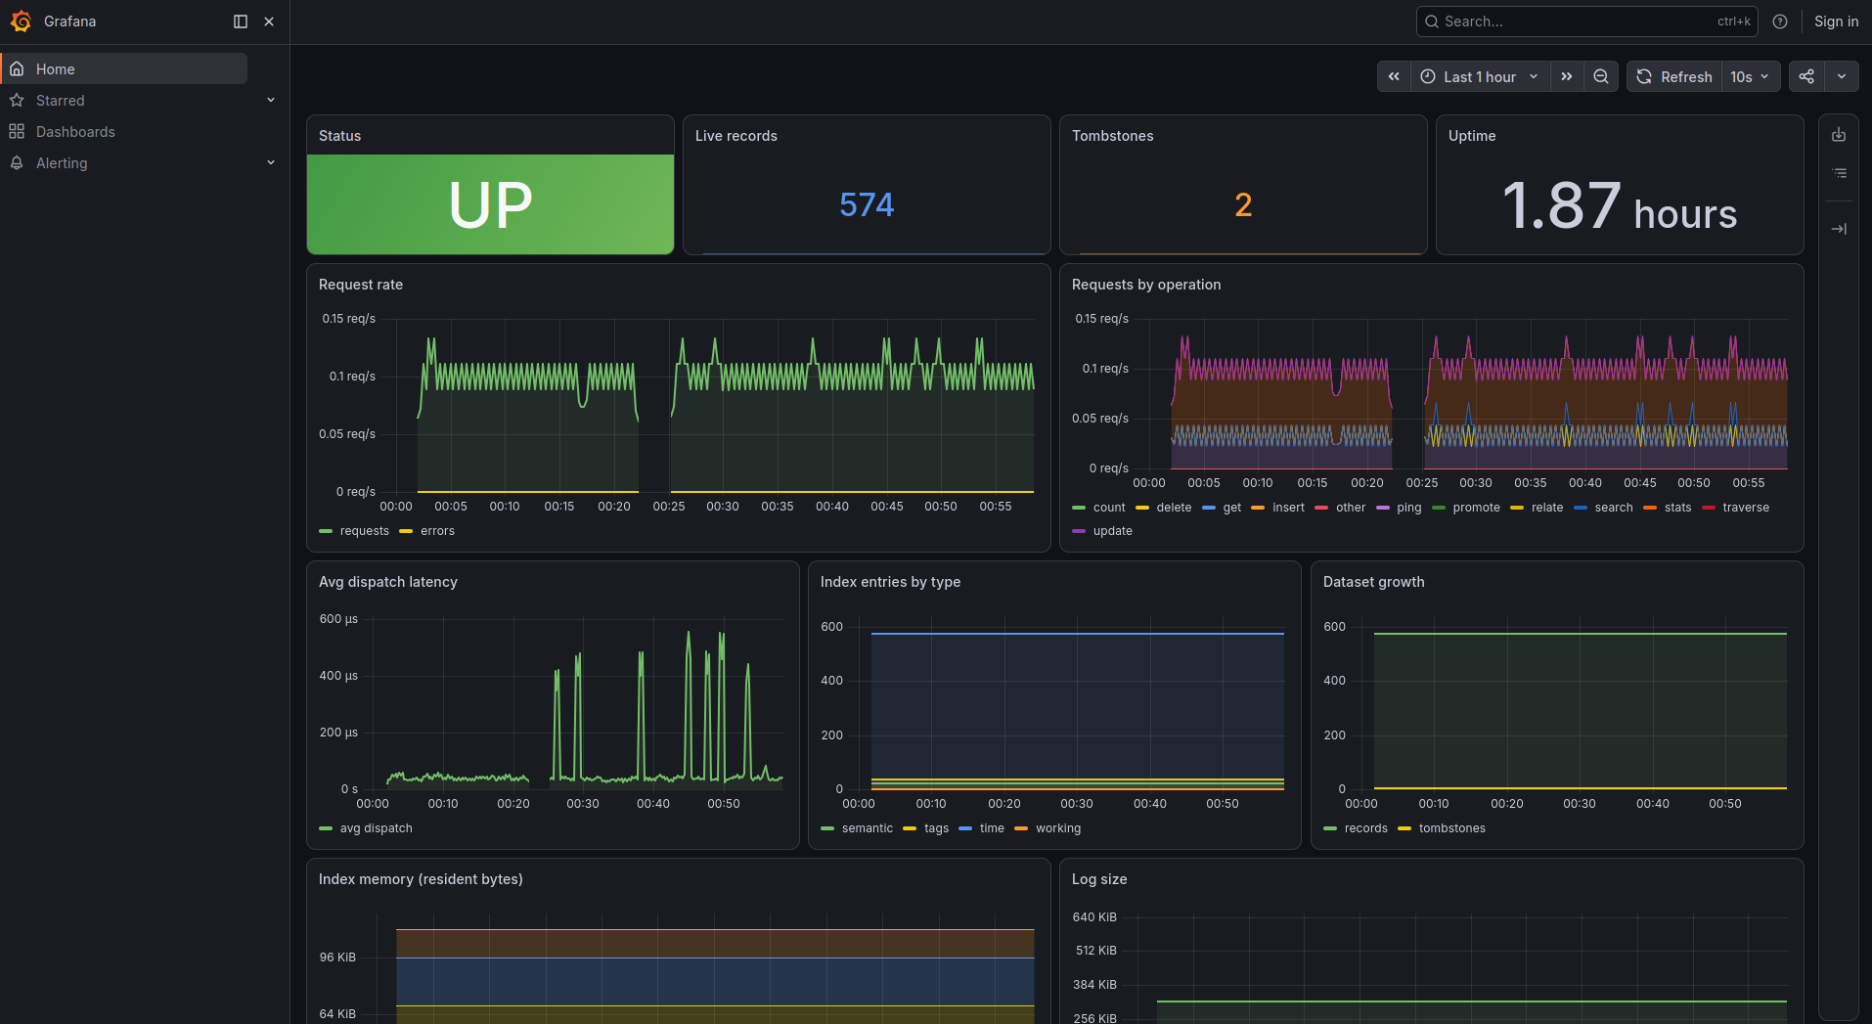Viewport: 1872px width, 1024px height.
Task: Click the Refresh button
Action: click(x=1674, y=76)
